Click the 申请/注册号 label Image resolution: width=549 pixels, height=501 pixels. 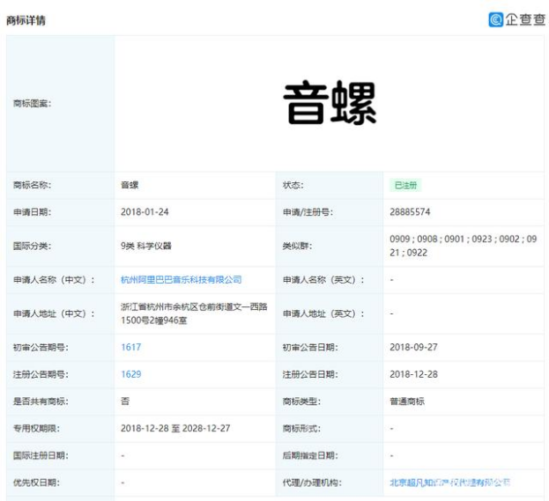pos(308,212)
